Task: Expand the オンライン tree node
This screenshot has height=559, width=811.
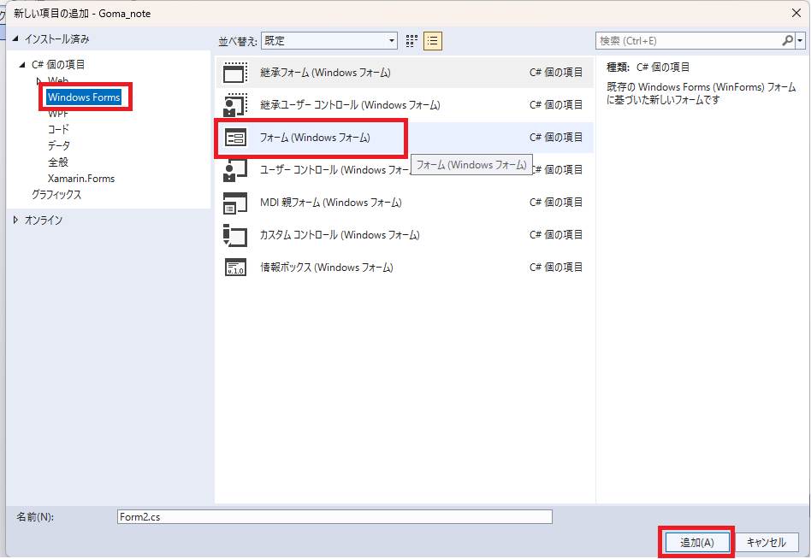Action: tap(15, 221)
